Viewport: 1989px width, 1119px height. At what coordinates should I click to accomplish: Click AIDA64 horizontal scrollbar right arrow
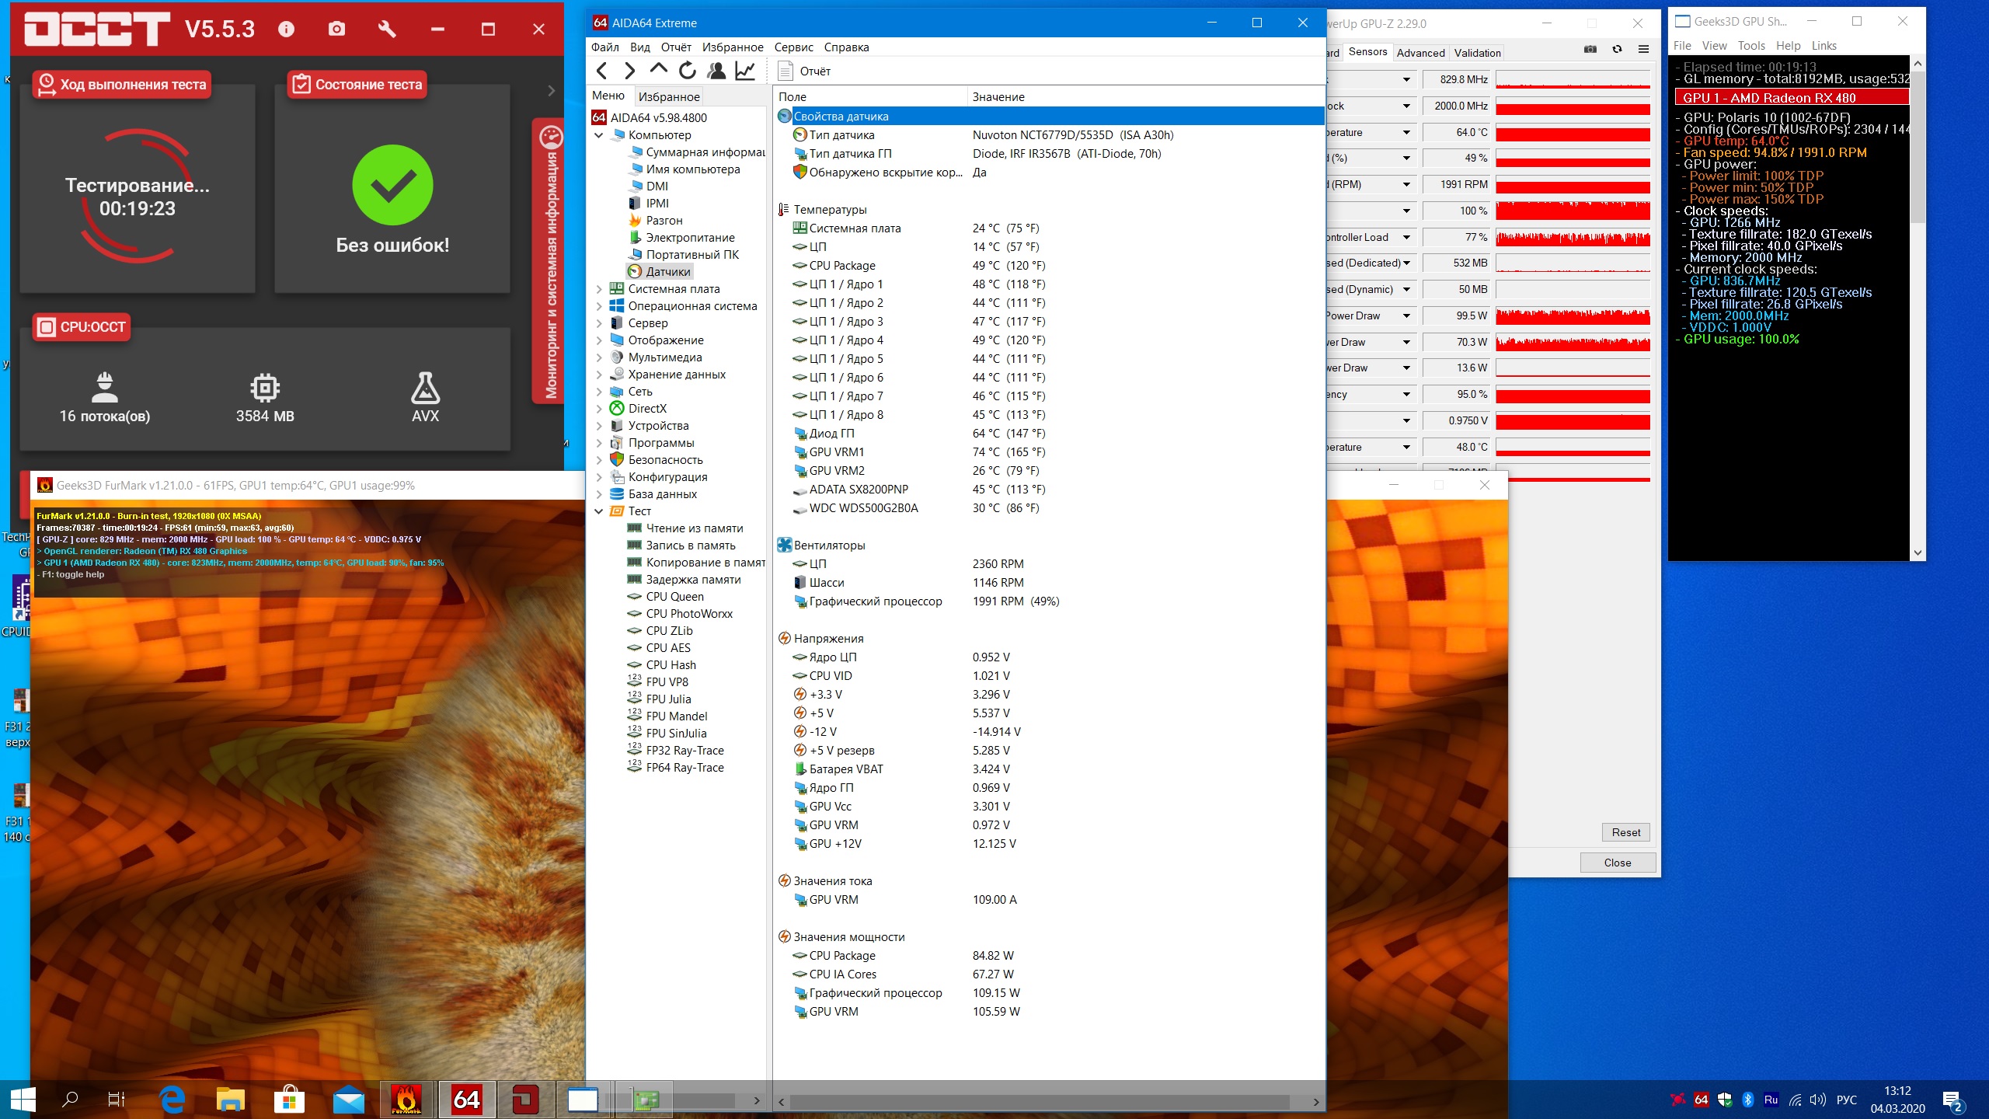pyautogui.click(x=1315, y=1101)
